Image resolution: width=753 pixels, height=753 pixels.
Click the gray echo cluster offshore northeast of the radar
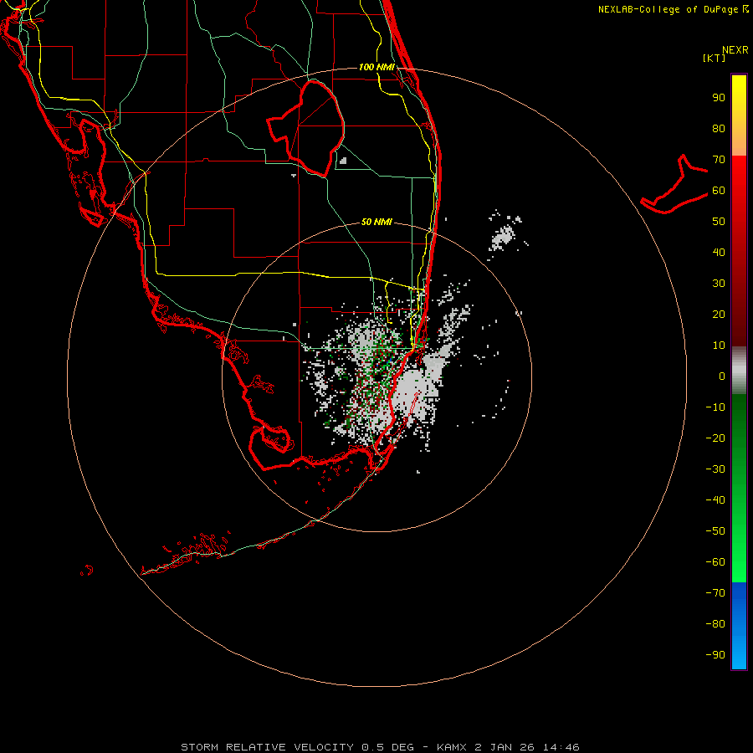coord(505,234)
